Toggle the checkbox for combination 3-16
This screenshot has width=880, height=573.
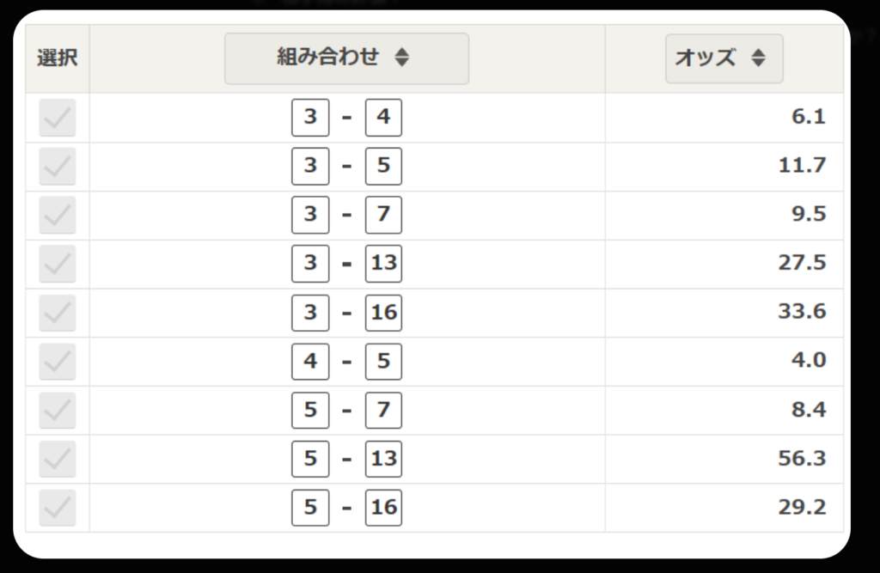pyautogui.click(x=57, y=313)
